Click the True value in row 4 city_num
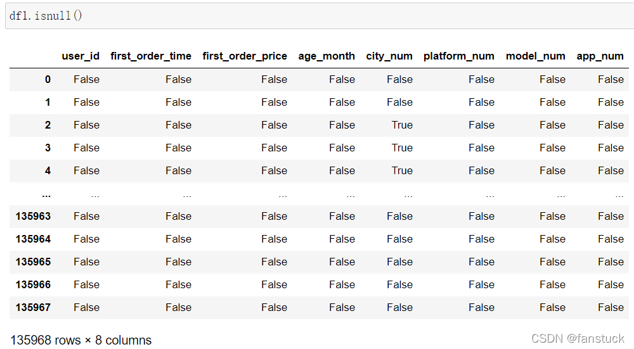The image size is (634, 349). point(402,171)
